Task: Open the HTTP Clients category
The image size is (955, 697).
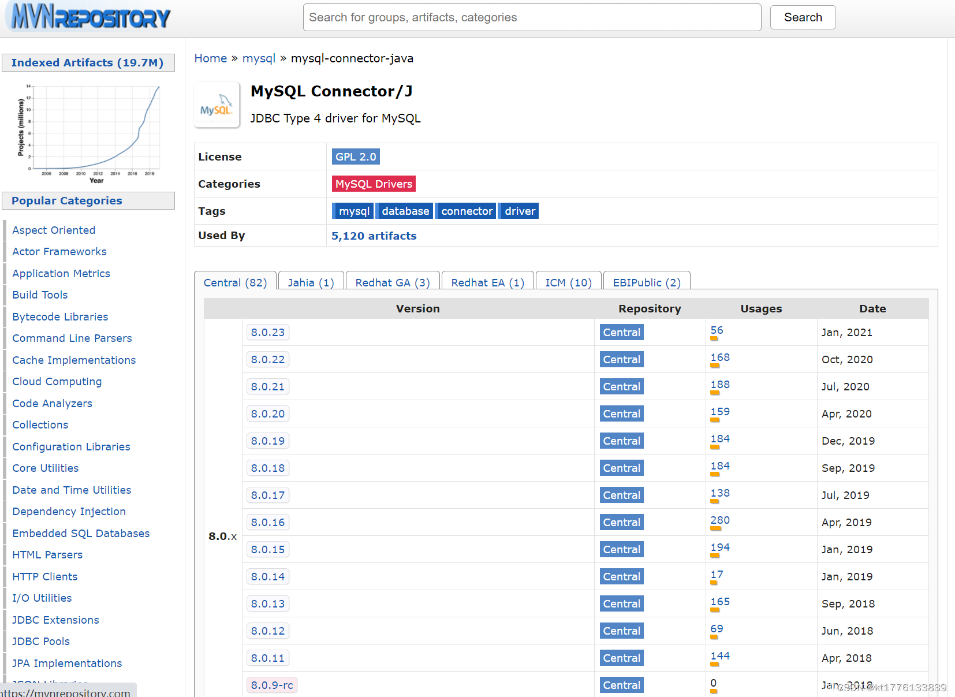Action: click(44, 576)
